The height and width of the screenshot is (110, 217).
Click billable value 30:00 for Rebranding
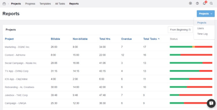pyautogui.click(x=54, y=87)
